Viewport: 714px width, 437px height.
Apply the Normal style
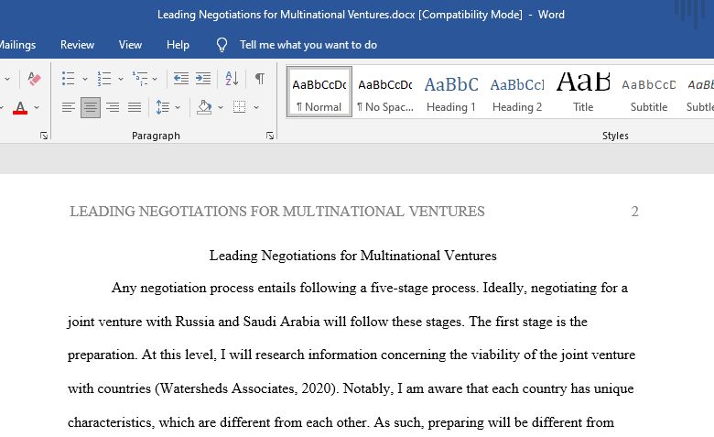coord(319,92)
